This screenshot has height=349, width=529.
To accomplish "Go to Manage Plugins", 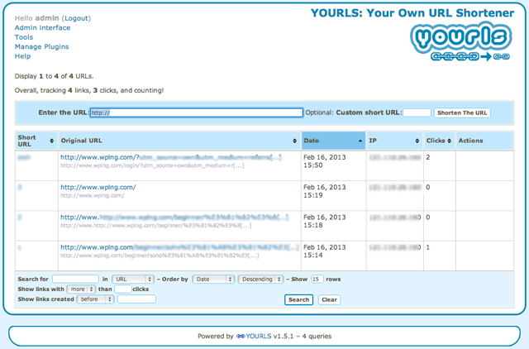I will (41, 46).
